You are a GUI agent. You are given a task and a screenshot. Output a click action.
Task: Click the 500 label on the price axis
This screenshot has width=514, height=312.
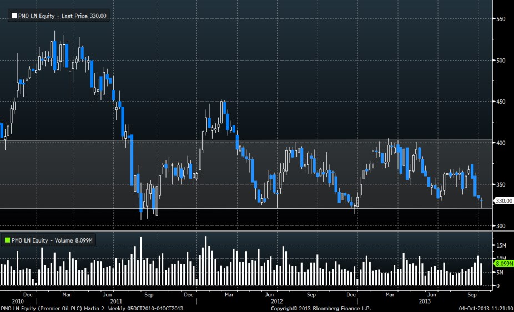click(500, 61)
